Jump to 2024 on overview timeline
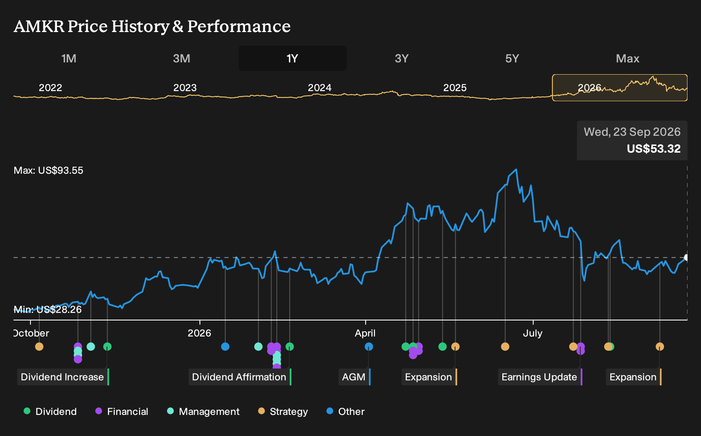The height and width of the screenshot is (436, 701). 319,88
